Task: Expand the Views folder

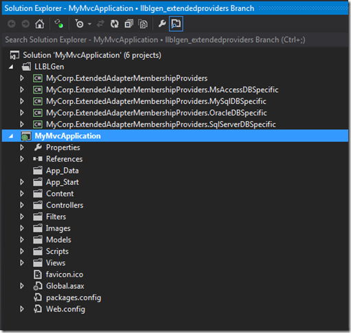Action: (x=22, y=263)
